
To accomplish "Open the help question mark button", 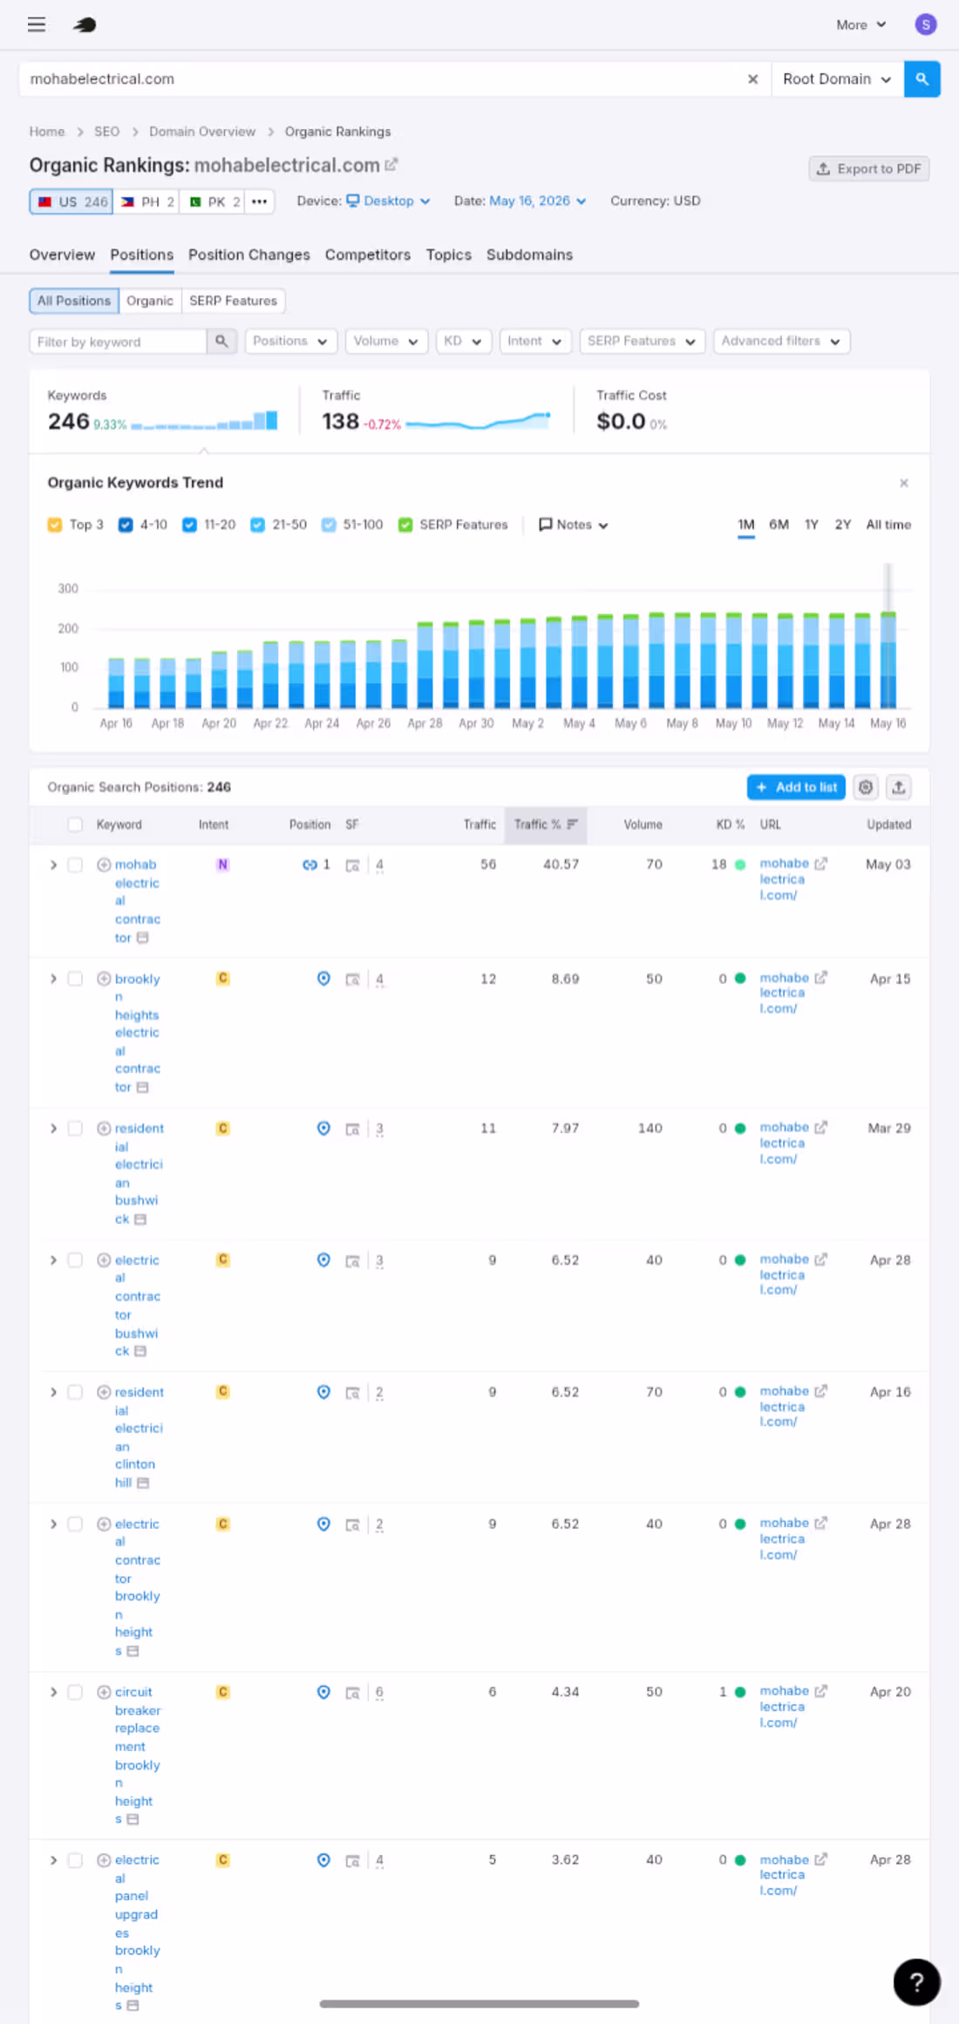I will pyautogui.click(x=916, y=1981).
